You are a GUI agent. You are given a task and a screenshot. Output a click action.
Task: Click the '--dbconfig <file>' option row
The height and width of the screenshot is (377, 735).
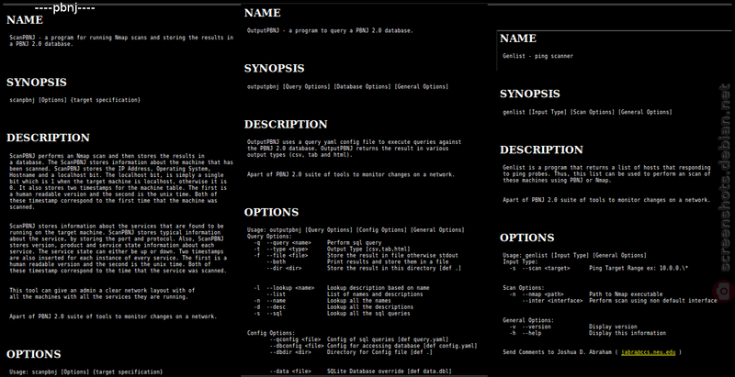[x=374, y=346]
